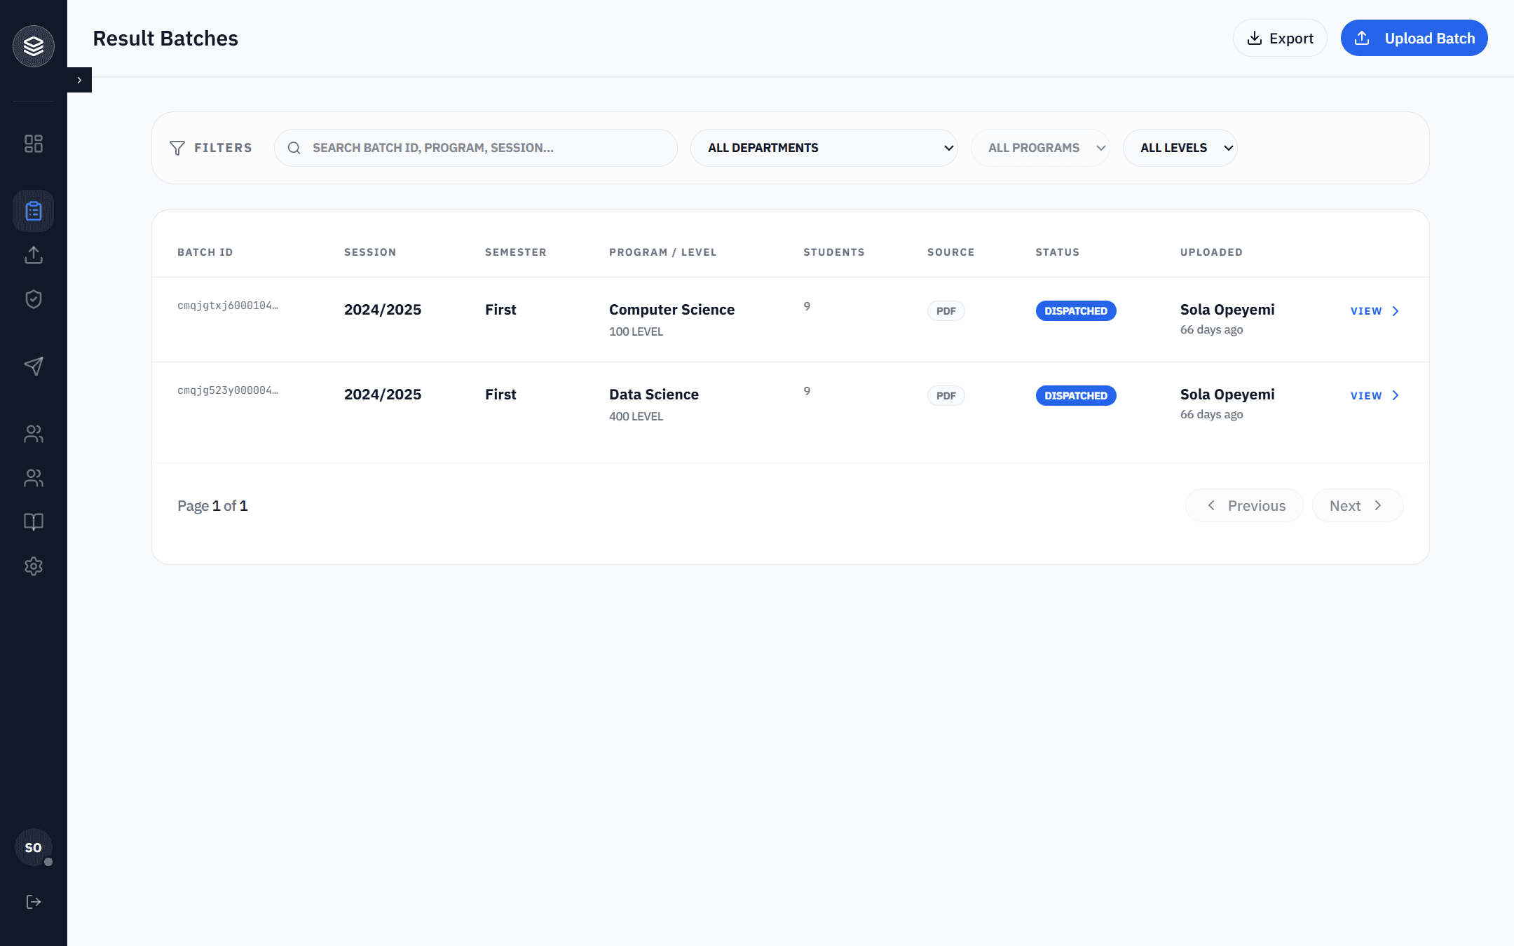Click the Session column header
1514x946 pixels.
tap(370, 252)
